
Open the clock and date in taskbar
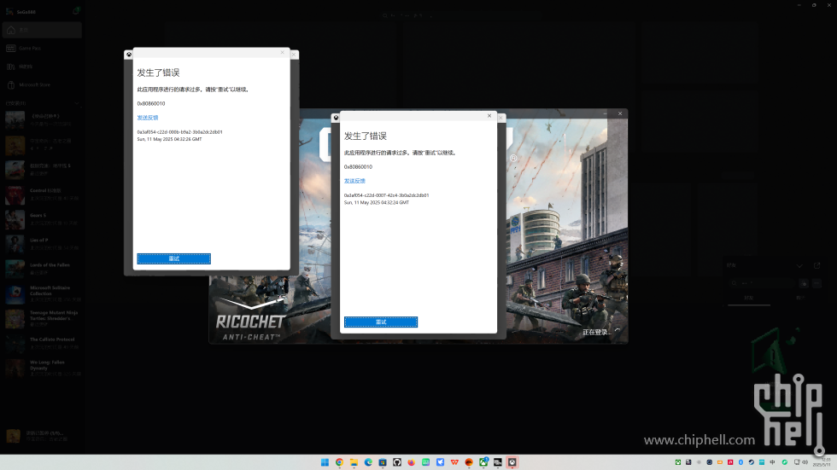coord(822,462)
